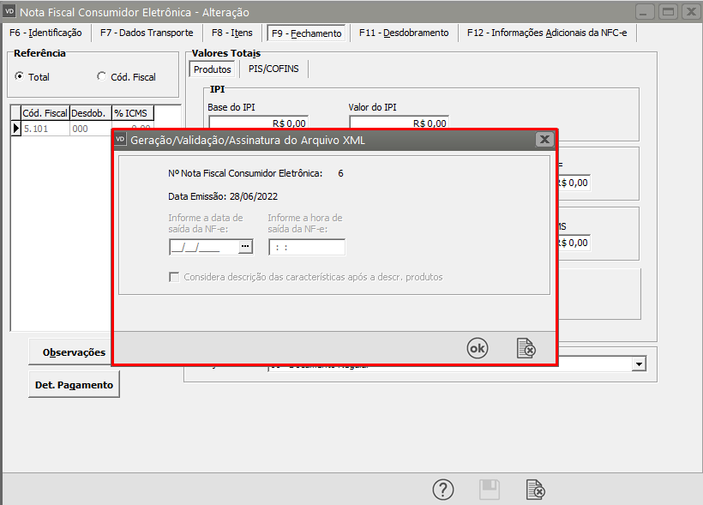Click the Cód. Fiscal column header
Screen dimensions: 703x505
tap(45, 113)
